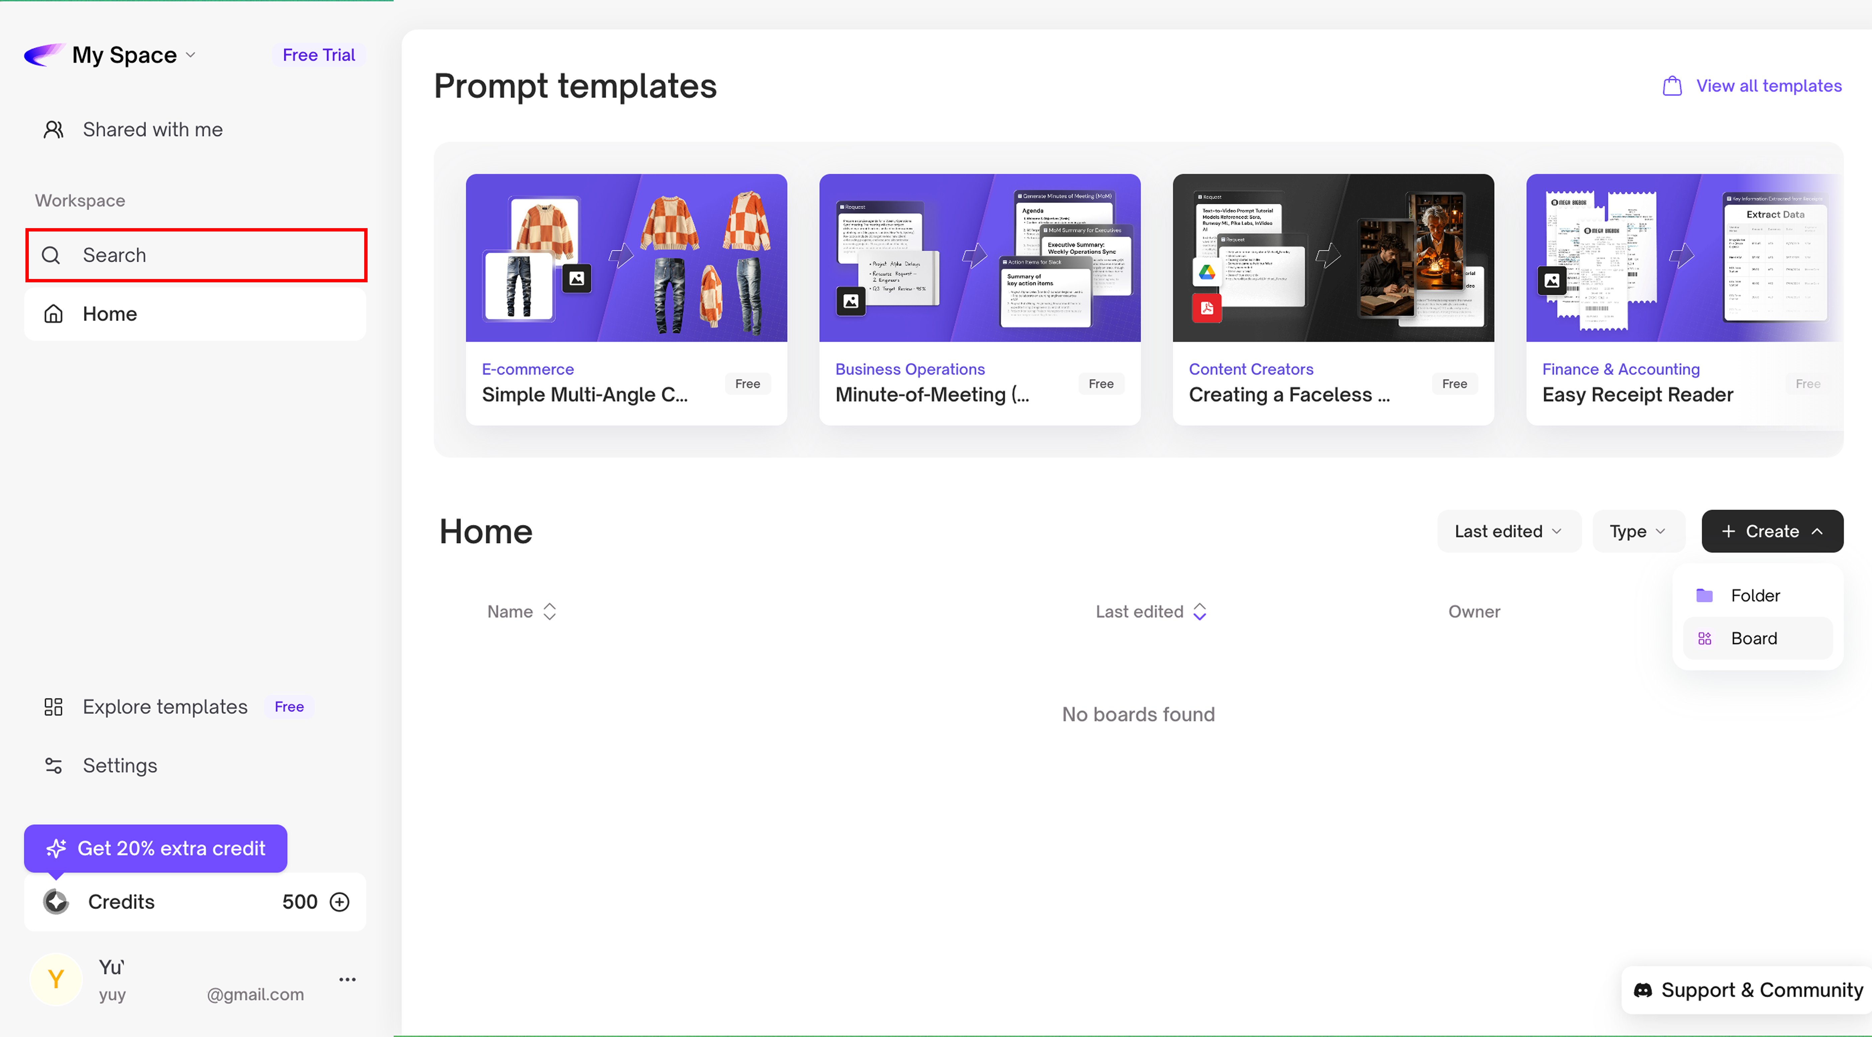Click the Home house icon in the sidebar
This screenshot has height=1037, width=1872.
pos(53,314)
